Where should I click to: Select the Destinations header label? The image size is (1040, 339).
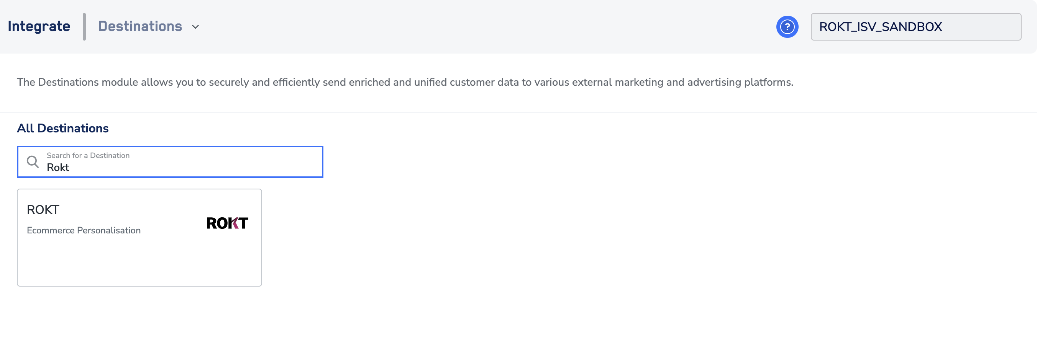[x=140, y=26]
